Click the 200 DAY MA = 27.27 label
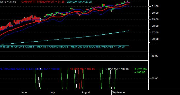This screenshot has width=180, height=95. pyautogui.click(x=79, y=2)
